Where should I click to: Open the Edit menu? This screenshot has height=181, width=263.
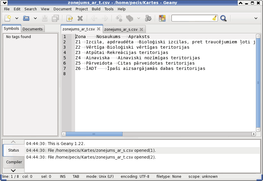[17, 9]
